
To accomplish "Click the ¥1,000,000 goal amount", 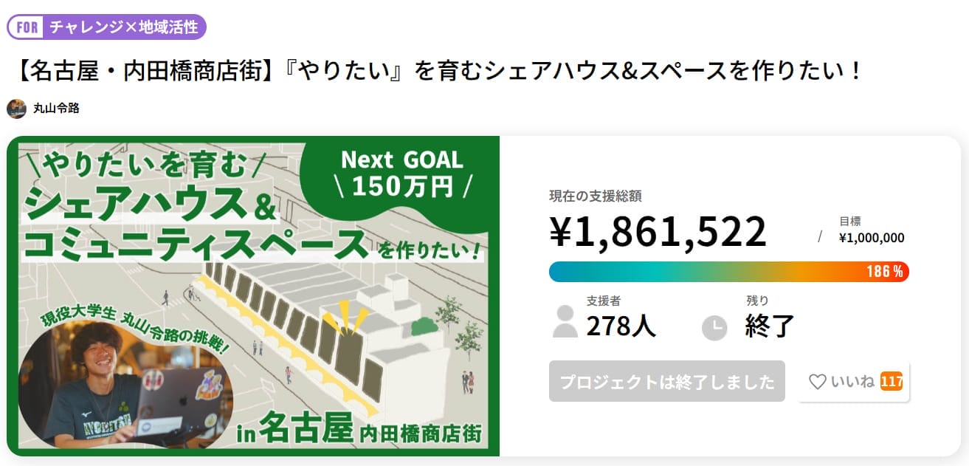I will point(872,238).
